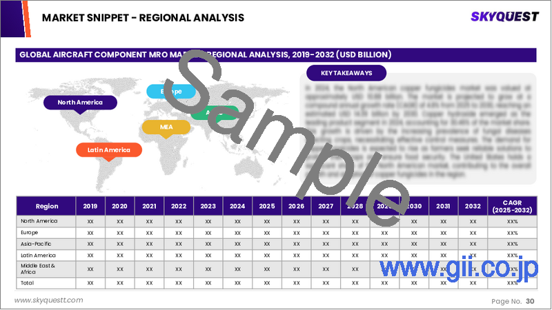
Task: Select the 2032 column header
Action: click(472, 205)
